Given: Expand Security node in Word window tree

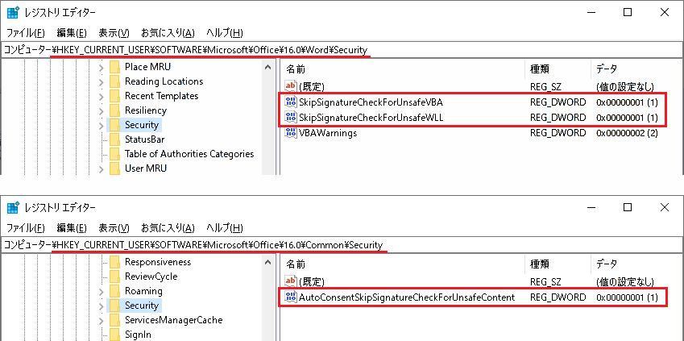Looking at the screenshot, I should pyautogui.click(x=102, y=125).
